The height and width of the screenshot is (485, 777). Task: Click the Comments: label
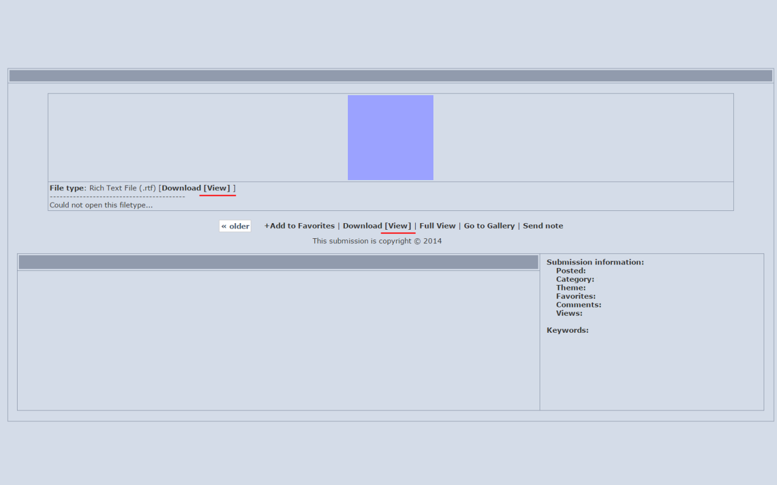(x=579, y=304)
